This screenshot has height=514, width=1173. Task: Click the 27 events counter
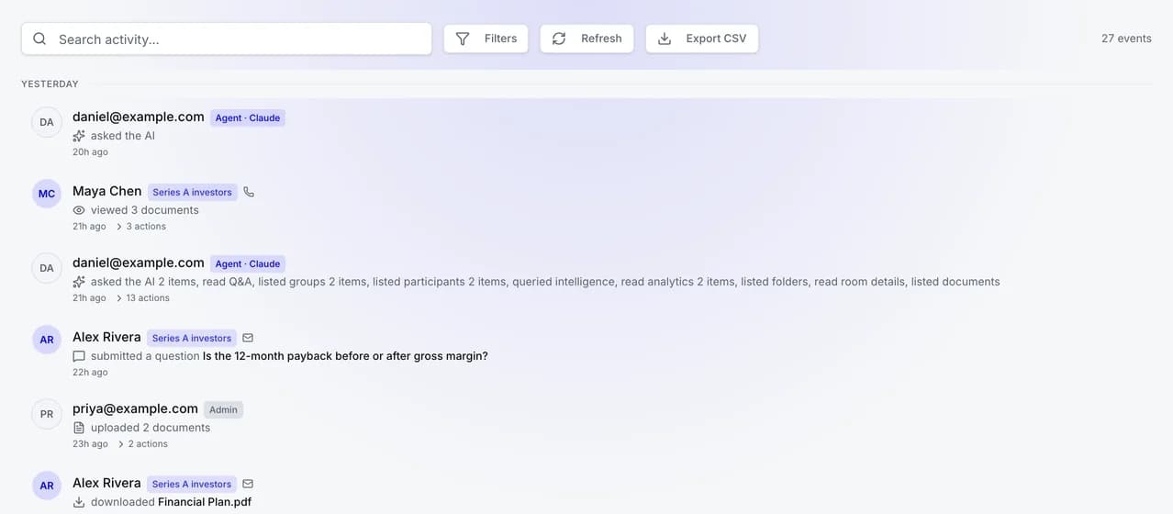coord(1126,39)
